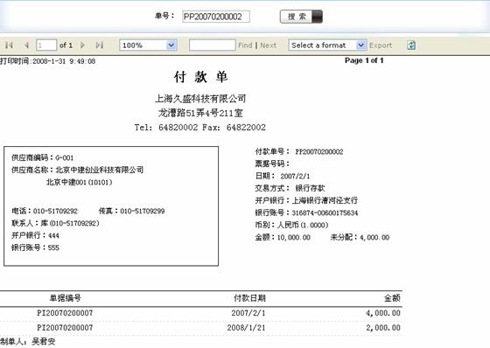490x348 pixels.
Task: Click 金额 column header
Action: tap(392, 298)
